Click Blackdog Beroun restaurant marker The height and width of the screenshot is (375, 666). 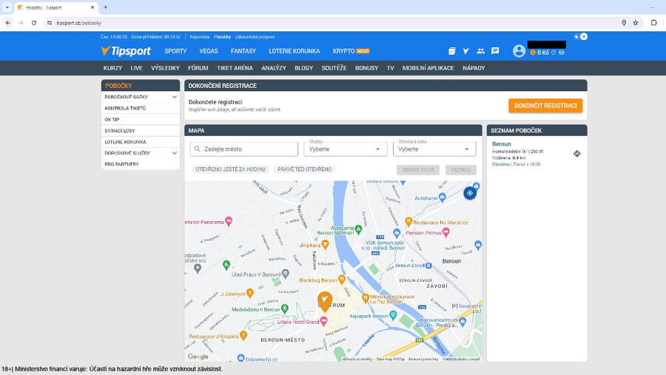pos(341,280)
